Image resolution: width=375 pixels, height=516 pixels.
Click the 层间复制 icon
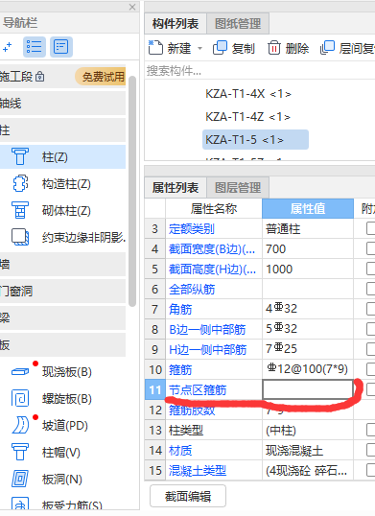[x=327, y=48]
